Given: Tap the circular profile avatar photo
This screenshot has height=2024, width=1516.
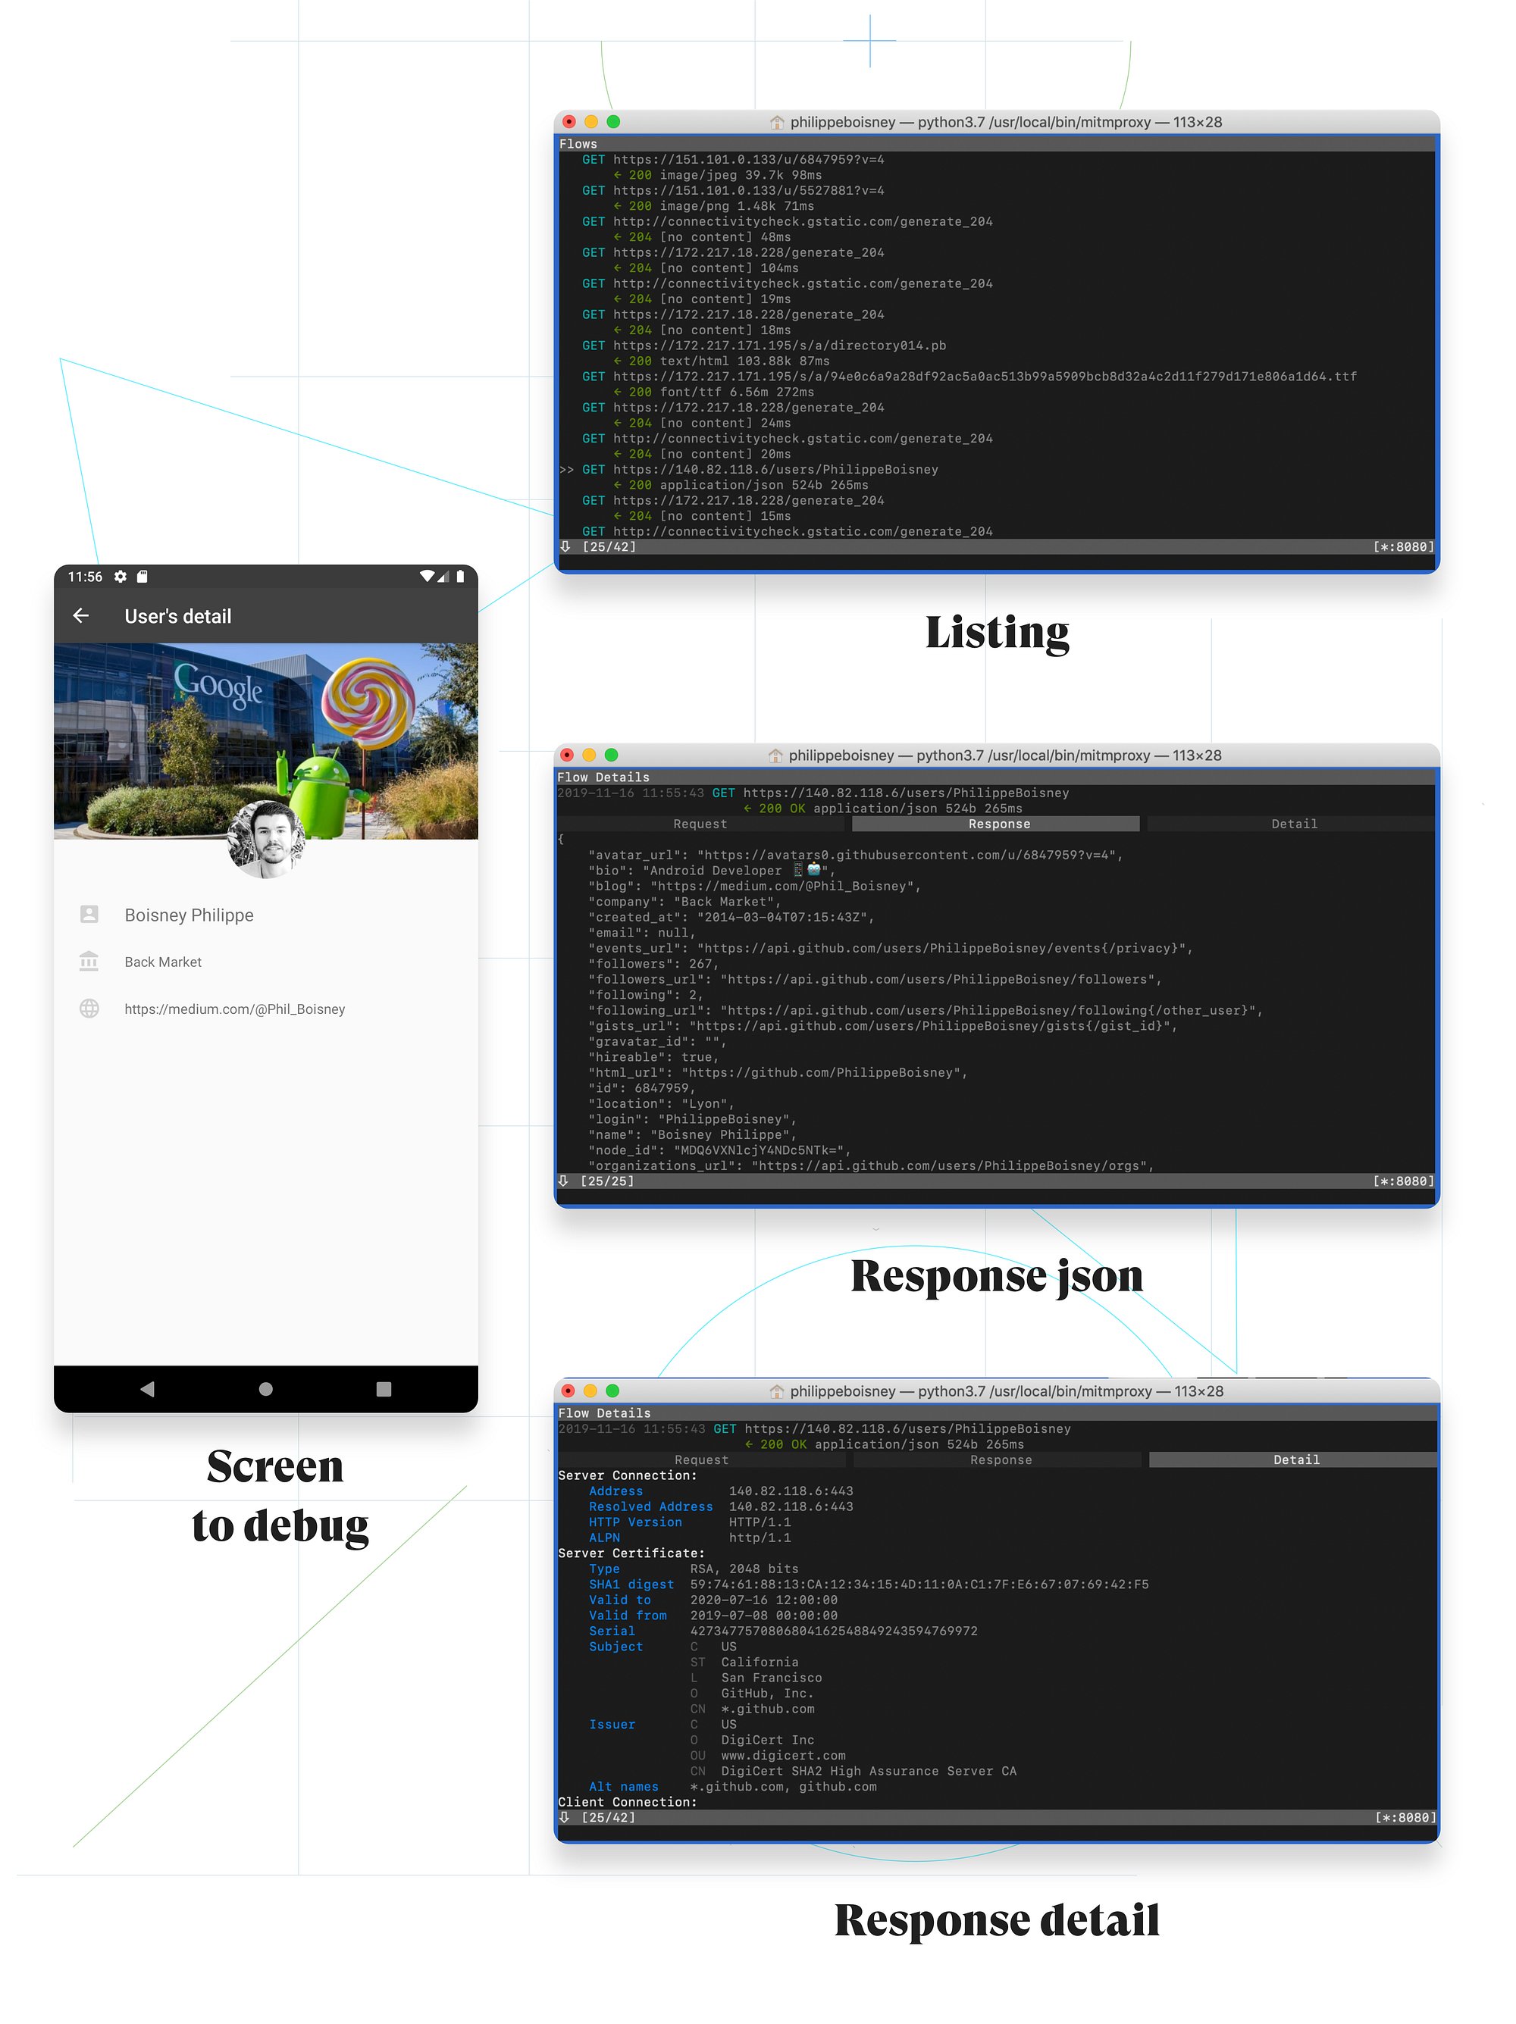Looking at the screenshot, I should click(265, 839).
